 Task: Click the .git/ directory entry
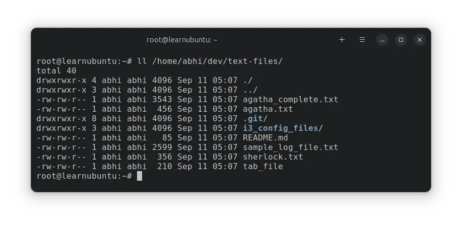(255, 119)
